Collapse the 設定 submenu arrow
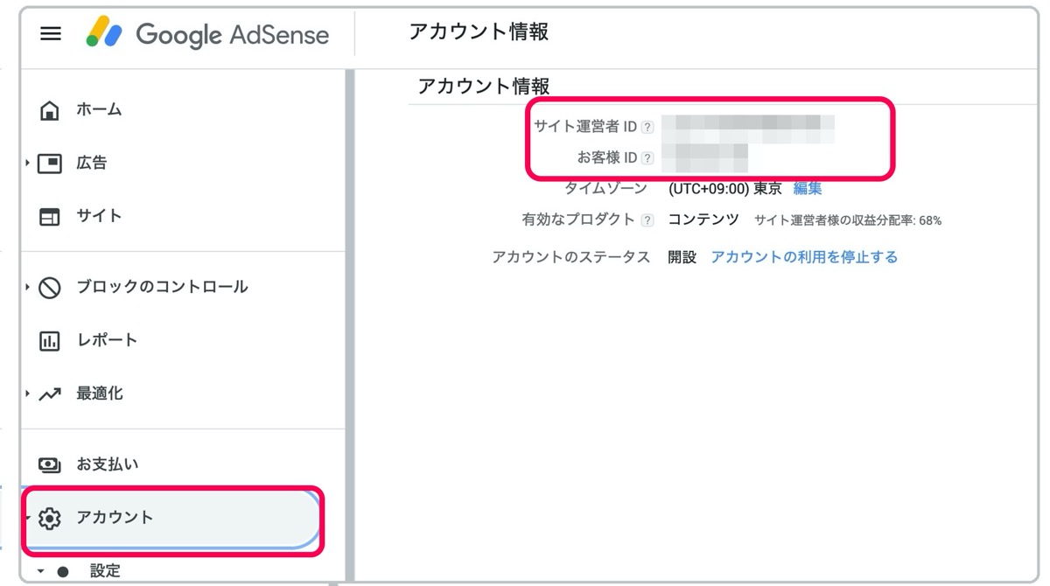This screenshot has width=1050, height=586. point(40,571)
